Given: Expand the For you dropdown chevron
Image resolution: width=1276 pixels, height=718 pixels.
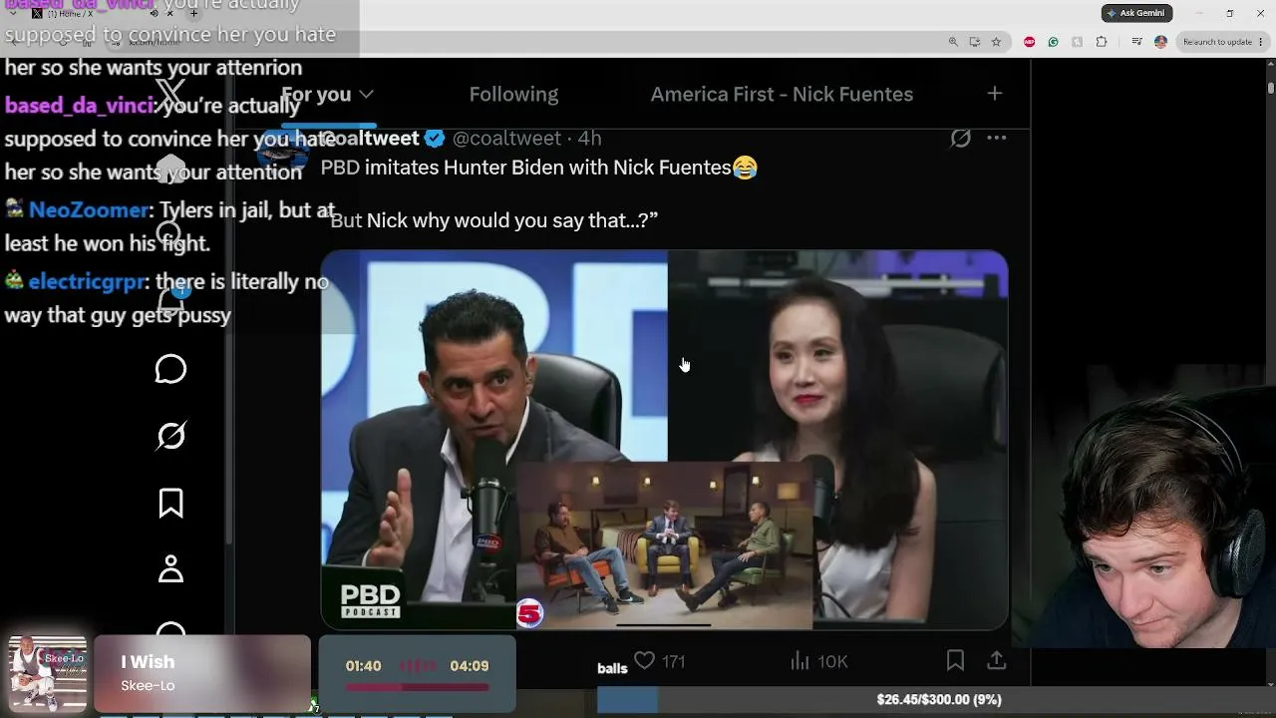Looking at the screenshot, I should click(x=366, y=94).
